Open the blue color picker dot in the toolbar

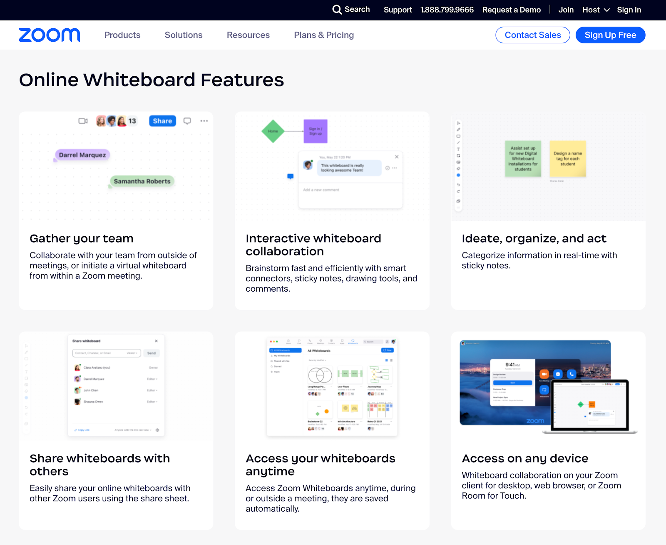pyautogui.click(x=458, y=175)
